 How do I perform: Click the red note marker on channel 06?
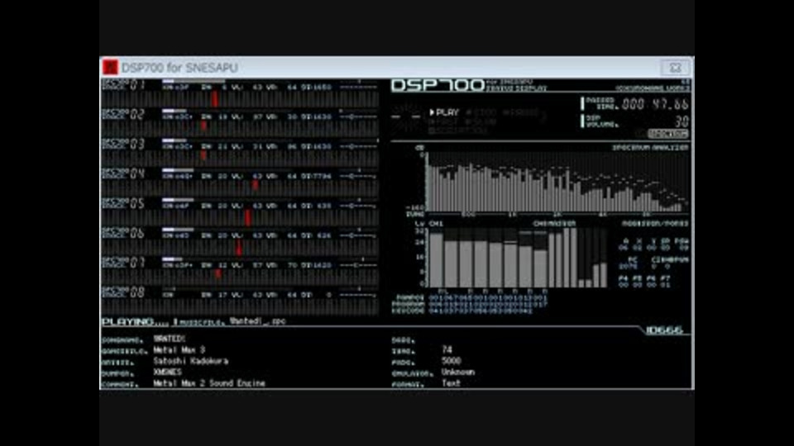coord(238,248)
